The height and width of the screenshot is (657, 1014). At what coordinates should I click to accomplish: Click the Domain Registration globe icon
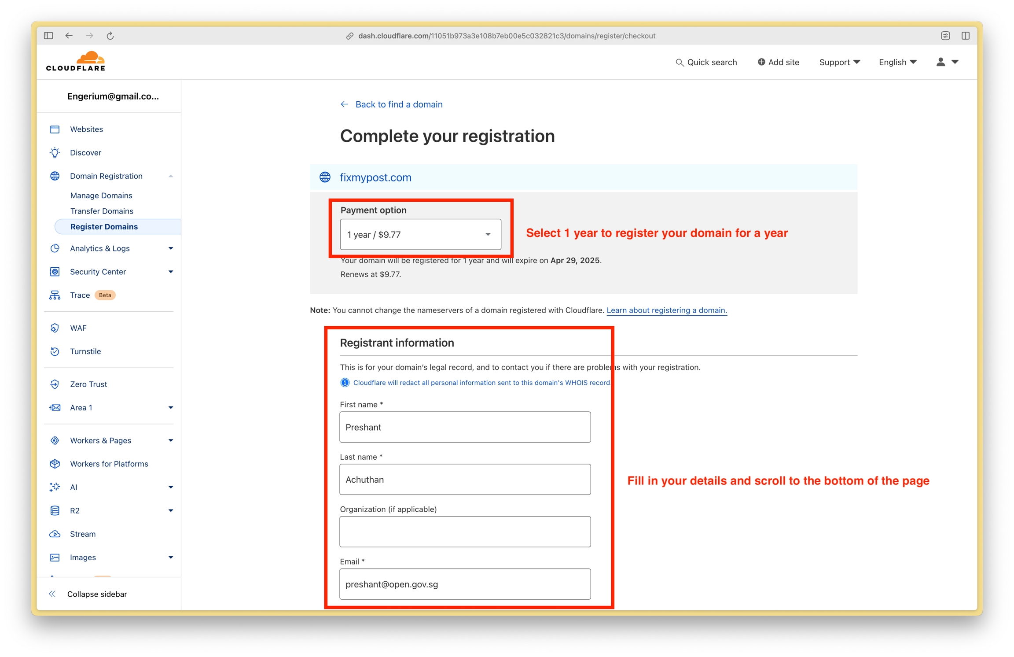(x=55, y=176)
